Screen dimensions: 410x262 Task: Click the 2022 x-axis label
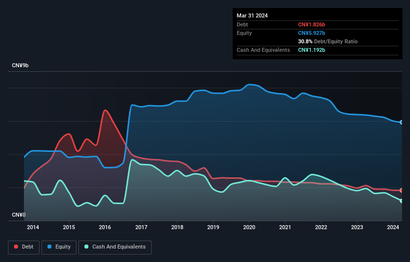(x=321, y=227)
